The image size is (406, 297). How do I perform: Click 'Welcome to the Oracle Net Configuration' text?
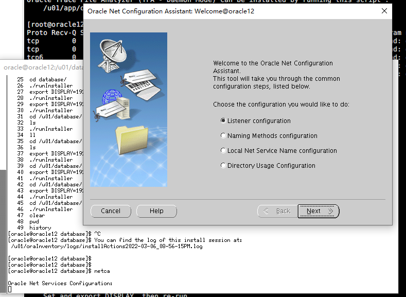click(273, 63)
